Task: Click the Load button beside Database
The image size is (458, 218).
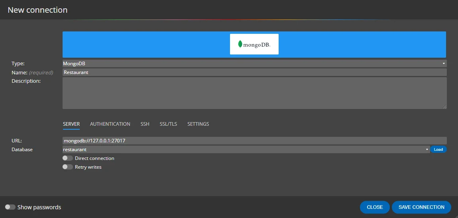Action: 438,150
